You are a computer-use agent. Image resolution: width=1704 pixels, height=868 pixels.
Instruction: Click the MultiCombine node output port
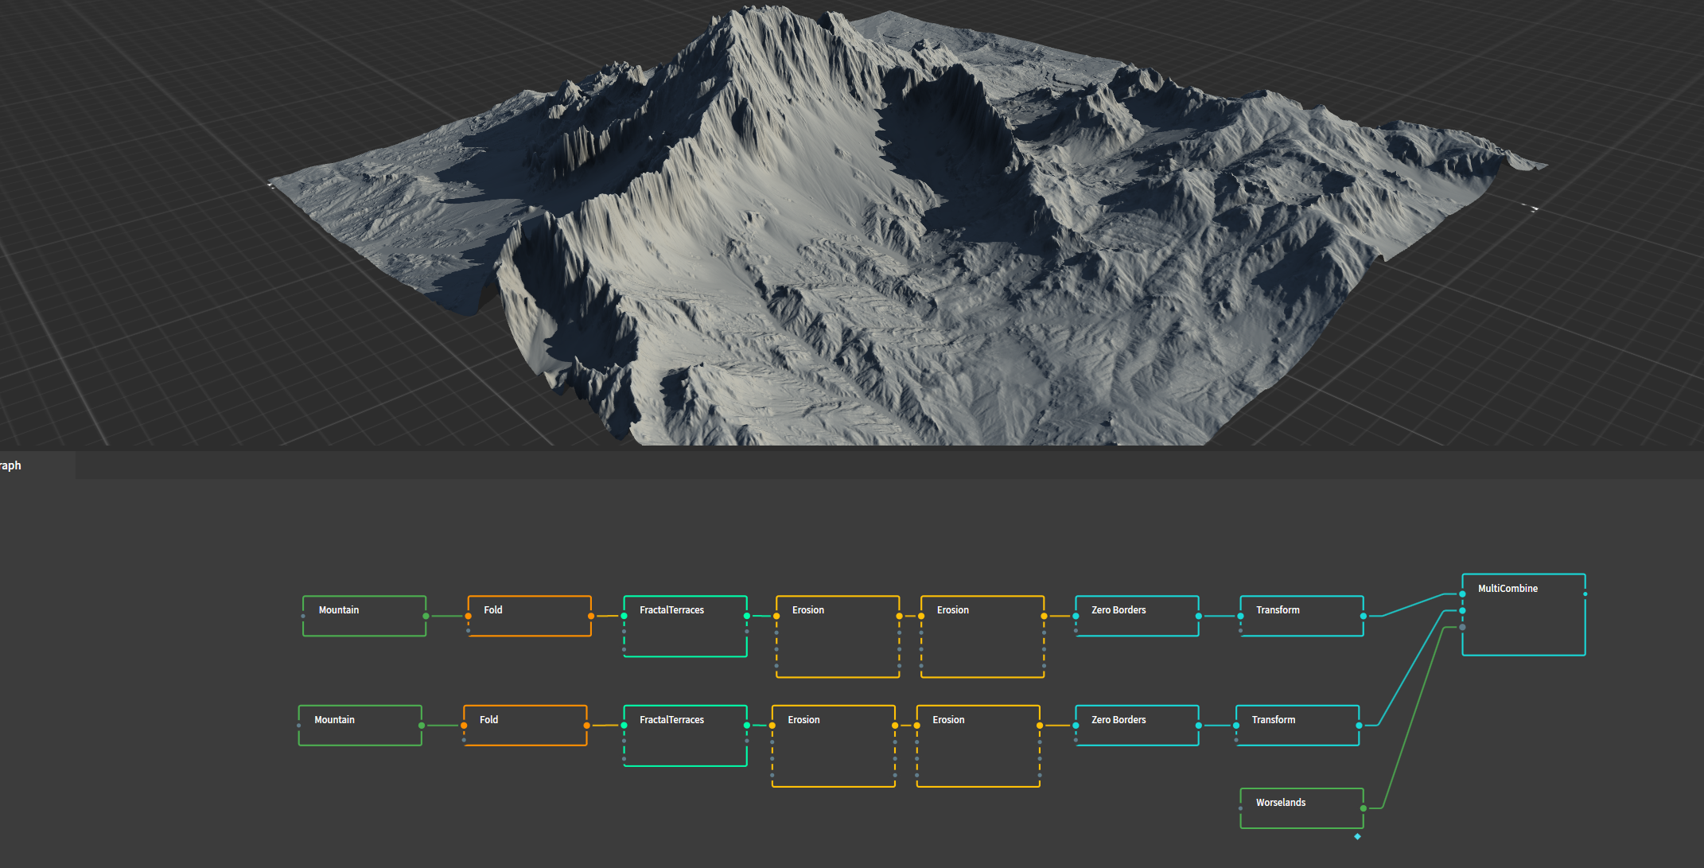1585,594
